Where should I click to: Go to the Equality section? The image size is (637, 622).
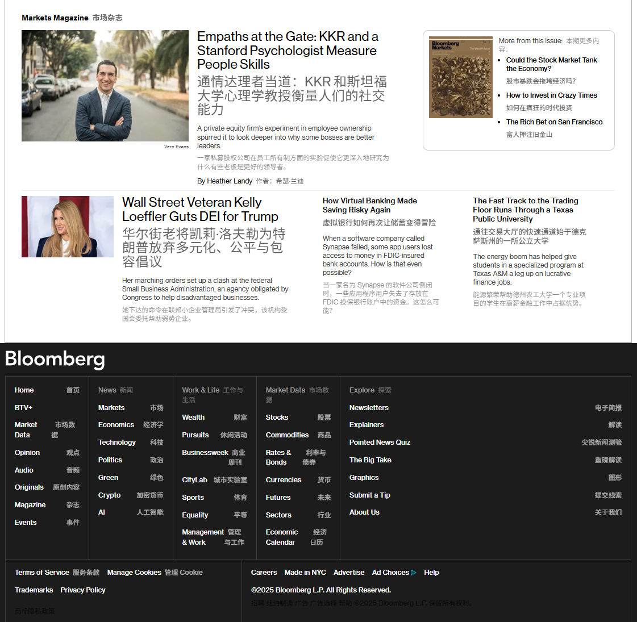pos(195,515)
